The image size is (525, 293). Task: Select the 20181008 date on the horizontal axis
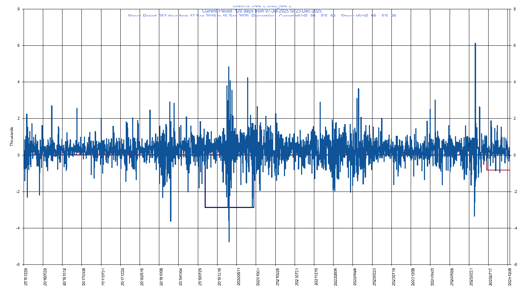161,277
